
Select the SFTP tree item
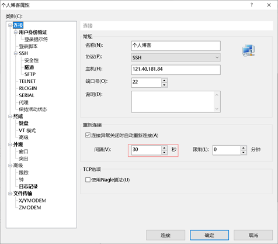pos(30,74)
